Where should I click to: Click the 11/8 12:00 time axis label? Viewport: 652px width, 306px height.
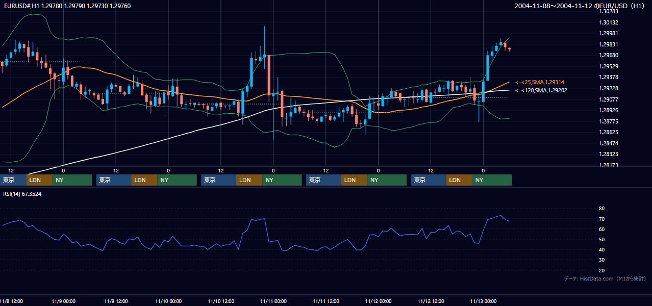[10, 301]
